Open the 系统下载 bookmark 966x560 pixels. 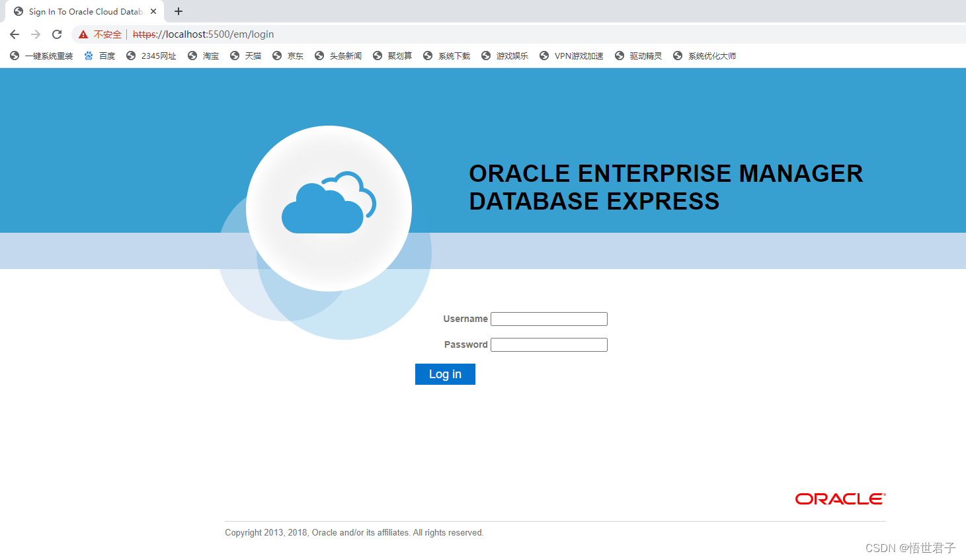(x=446, y=56)
